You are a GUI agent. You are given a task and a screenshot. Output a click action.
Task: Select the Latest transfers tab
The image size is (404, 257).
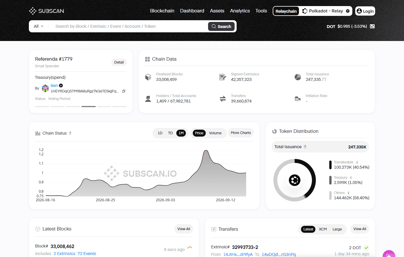click(308, 229)
